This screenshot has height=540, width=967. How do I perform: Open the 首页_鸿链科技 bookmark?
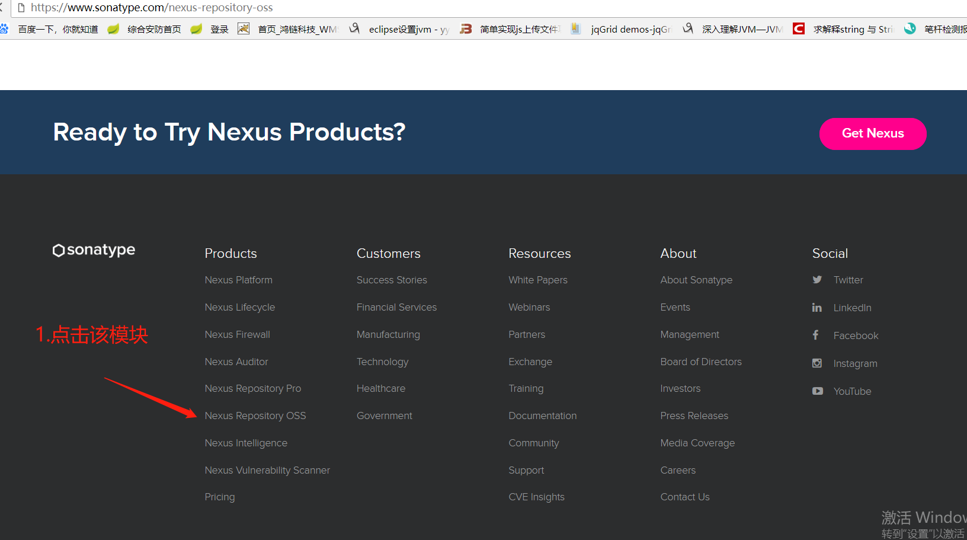[288, 29]
